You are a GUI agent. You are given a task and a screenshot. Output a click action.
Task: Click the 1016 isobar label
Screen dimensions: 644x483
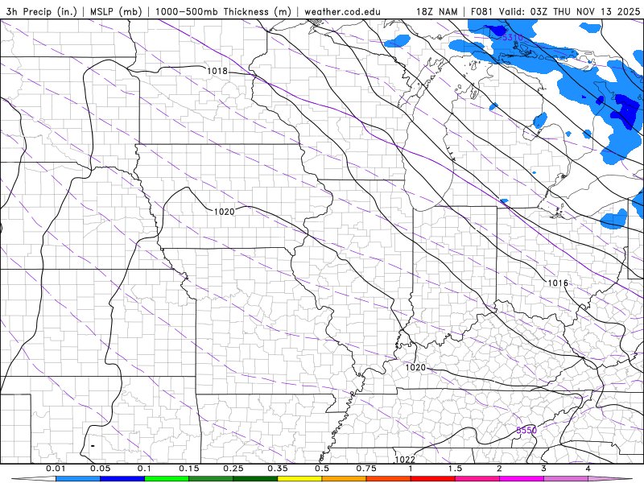pyautogui.click(x=558, y=283)
